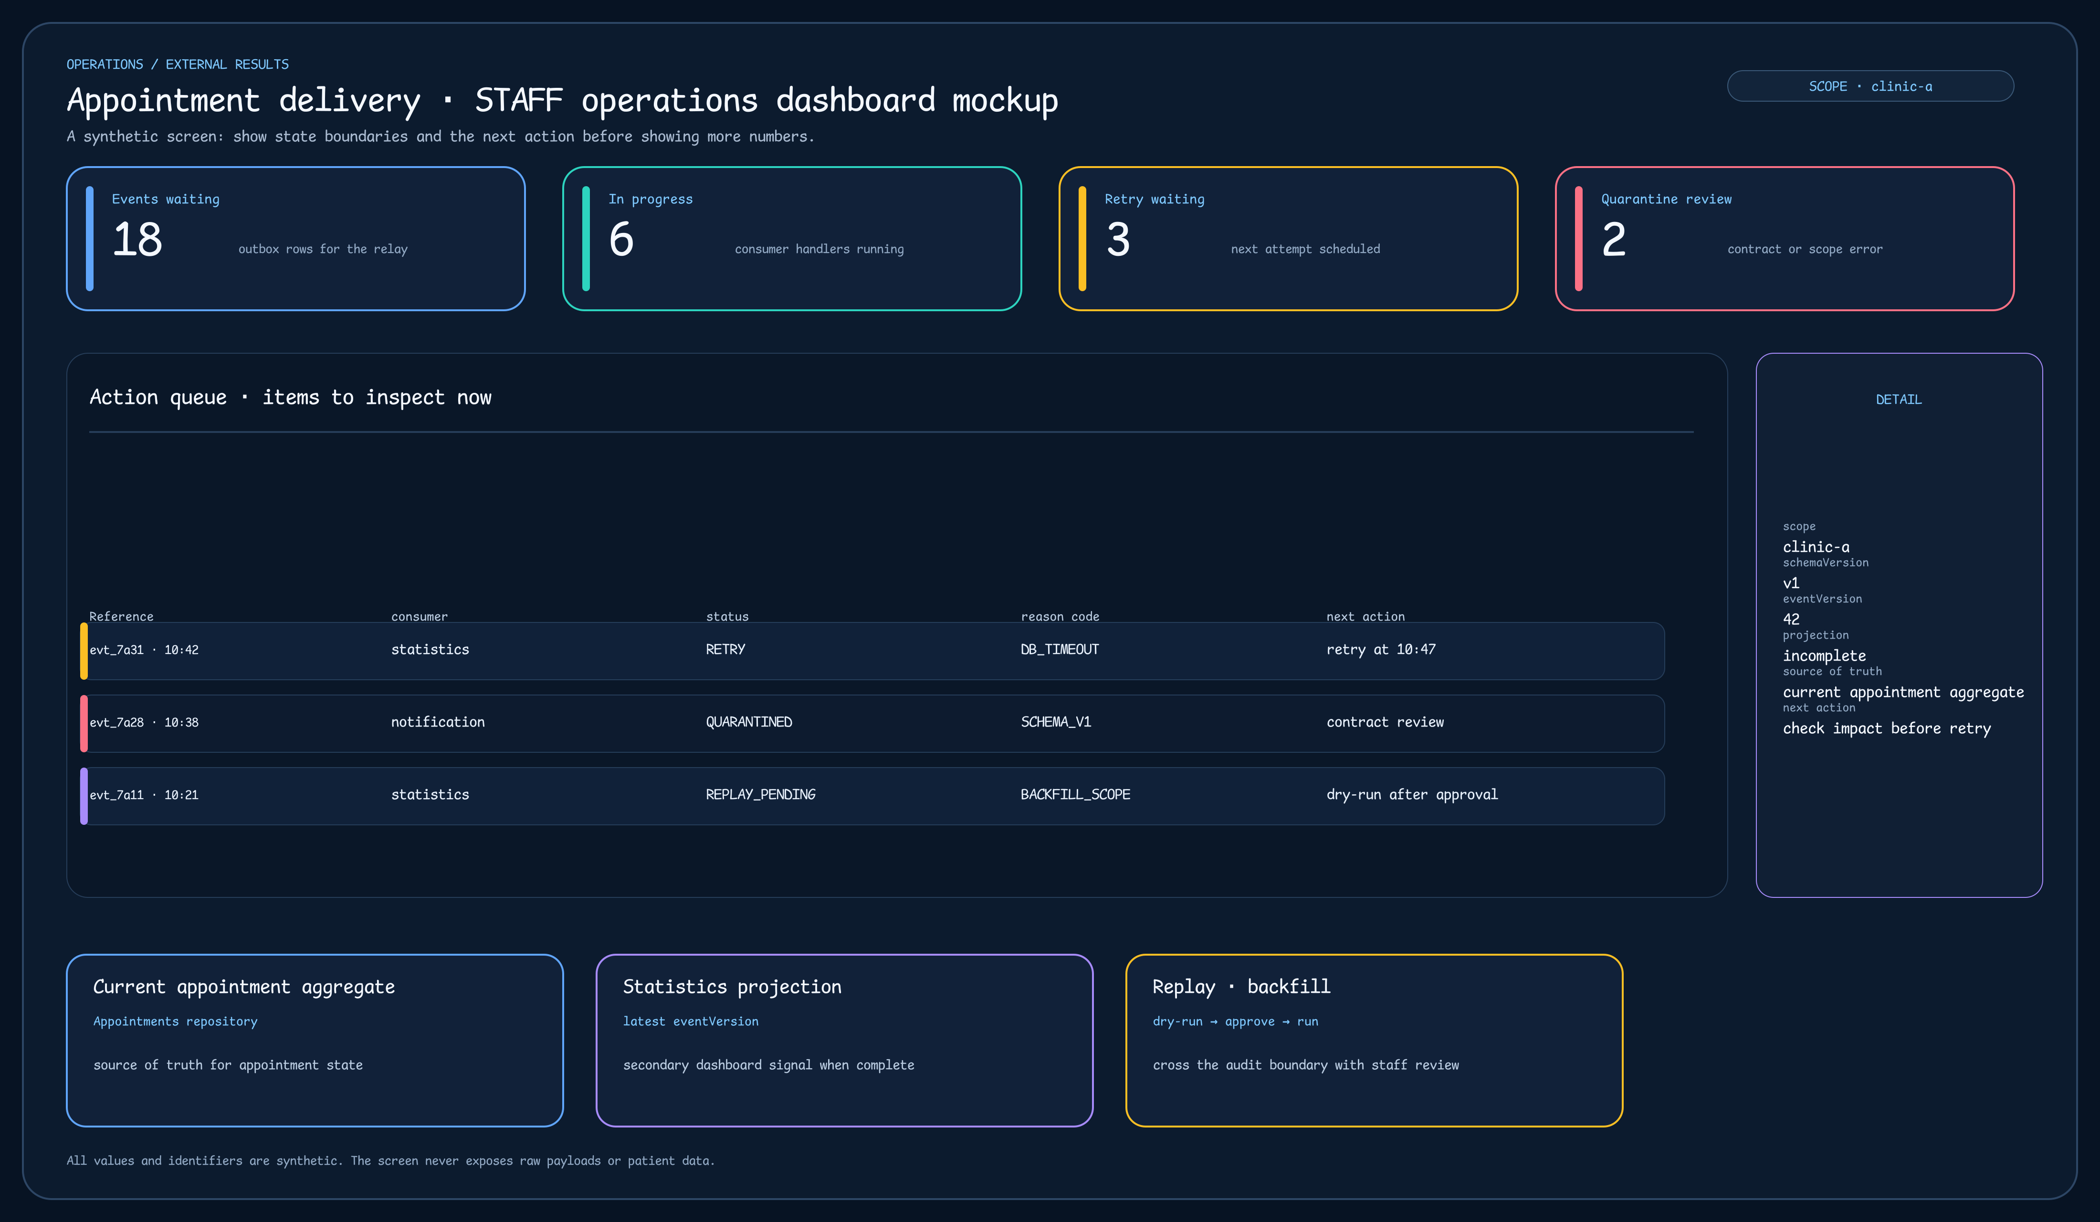Click 'Action queue · items to inspect now' heading
This screenshot has height=1222, width=2100.
291,398
